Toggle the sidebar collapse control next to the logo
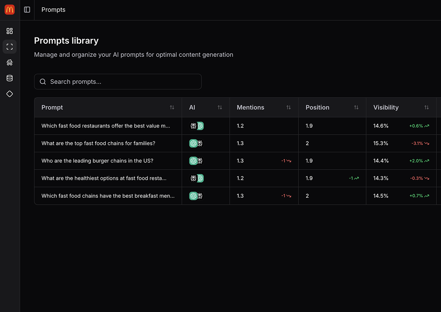Image resolution: width=441 pixels, height=312 pixels. click(27, 10)
